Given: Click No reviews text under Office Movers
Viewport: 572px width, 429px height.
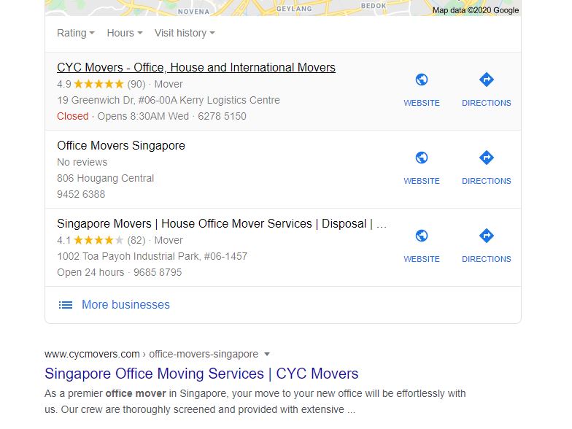Looking at the screenshot, I should (x=82, y=162).
